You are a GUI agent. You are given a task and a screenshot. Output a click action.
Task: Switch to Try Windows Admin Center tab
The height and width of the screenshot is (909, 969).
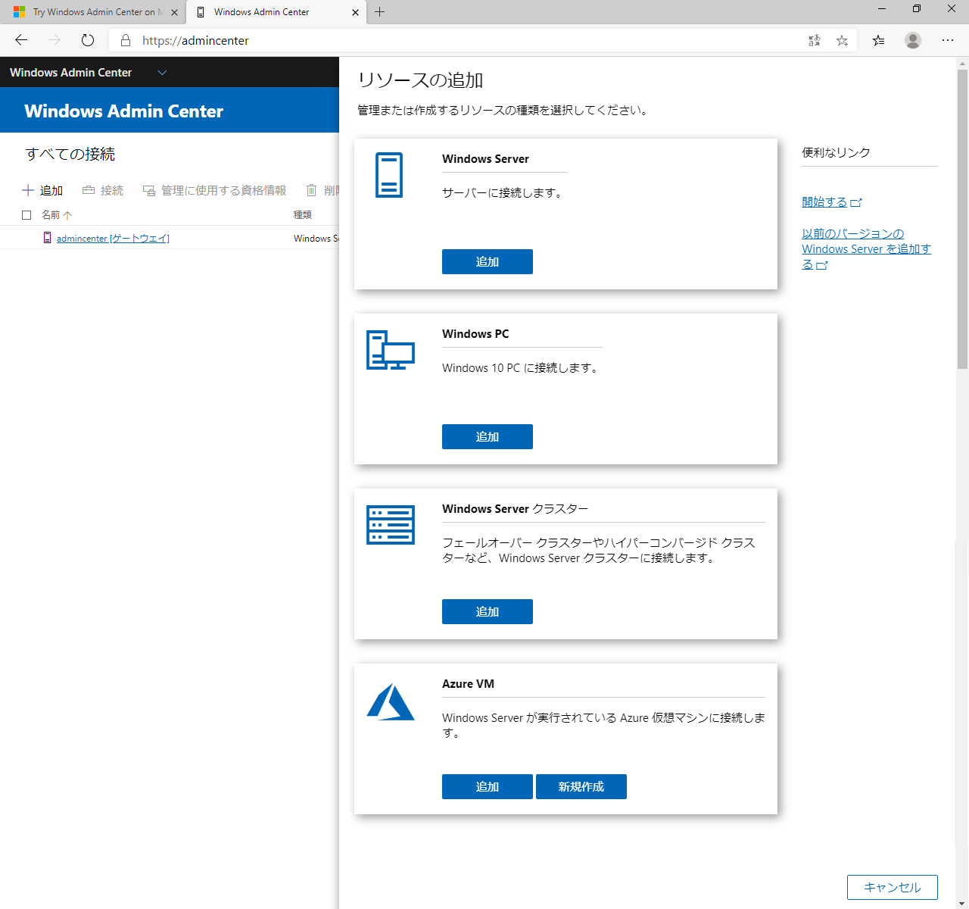coord(92,12)
